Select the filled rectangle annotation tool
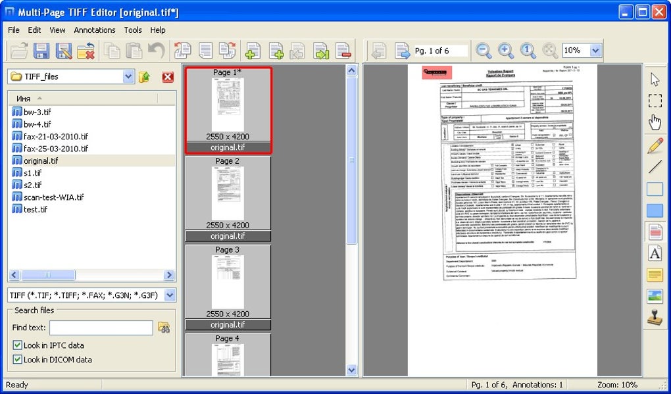Viewport: 671px width, 394px height. coord(655,210)
